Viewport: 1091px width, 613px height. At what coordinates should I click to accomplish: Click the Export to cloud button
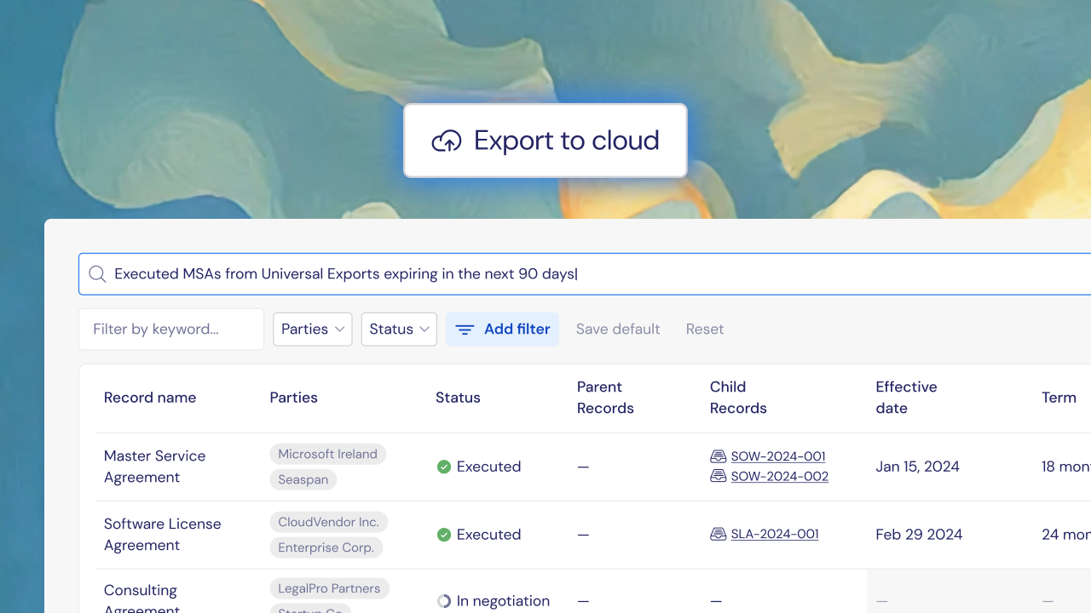click(x=545, y=140)
